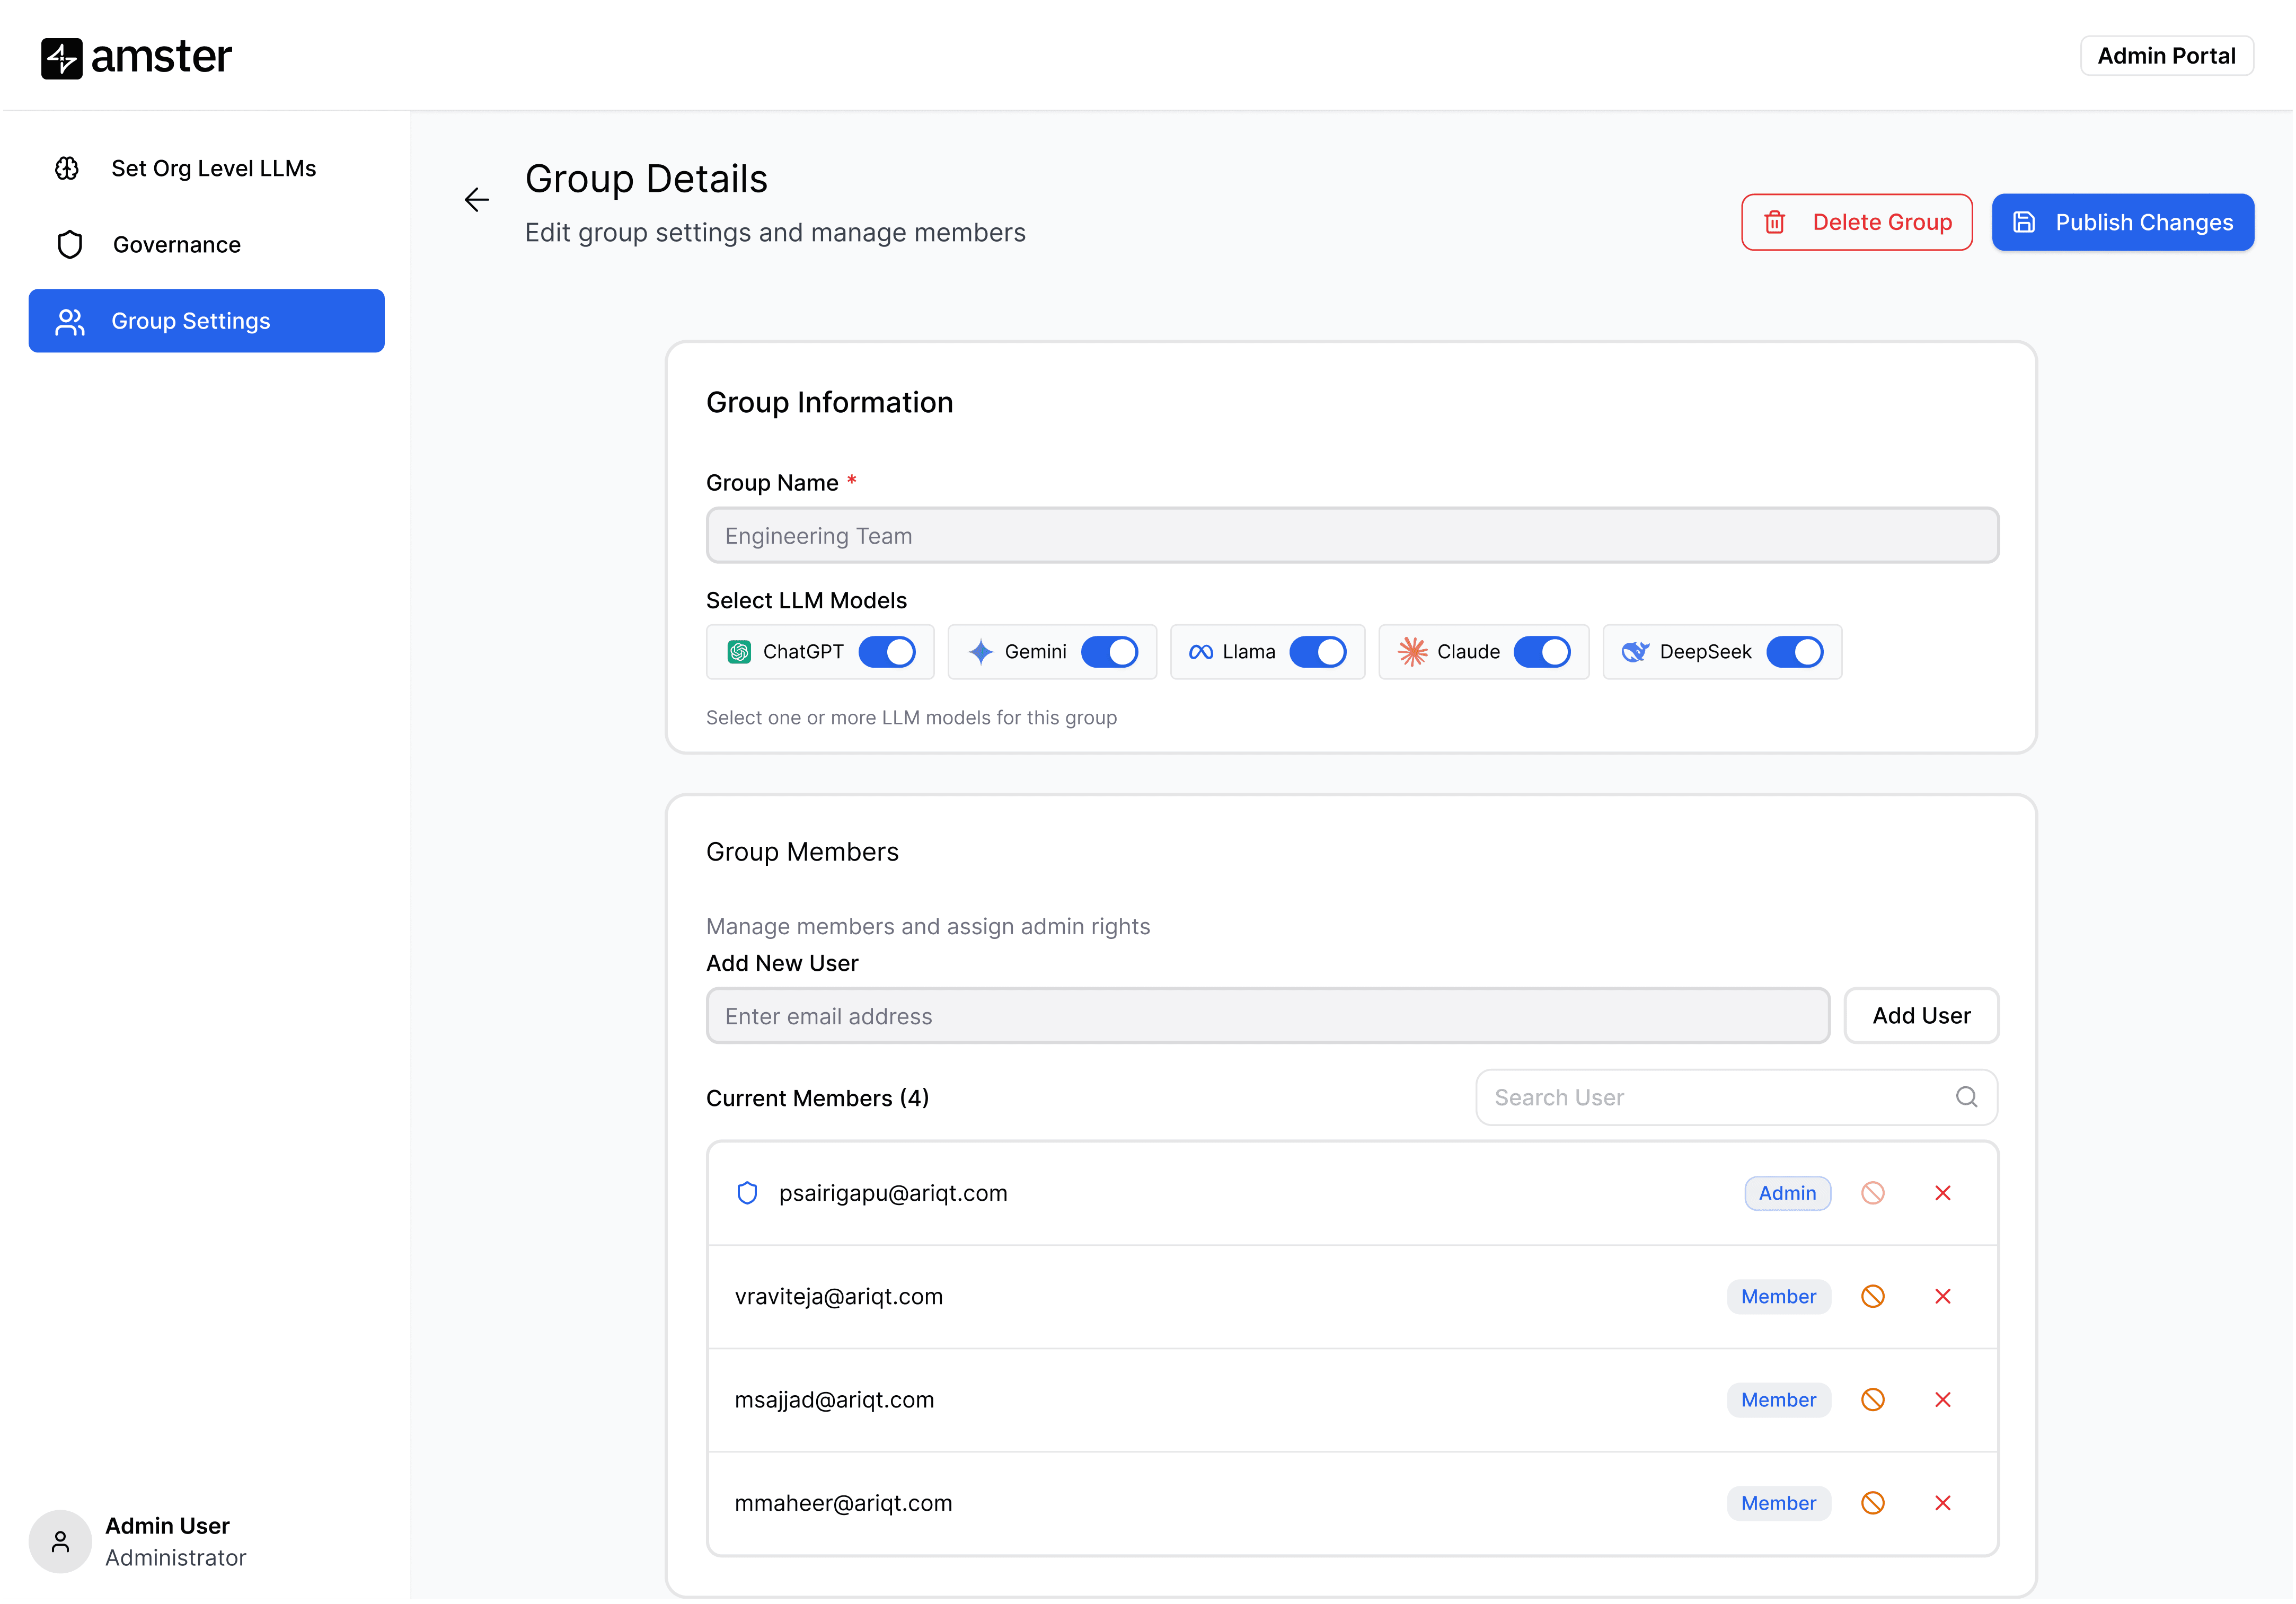
Task: Click the search icon in Search User
Action: pyautogui.click(x=1966, y=1097)
